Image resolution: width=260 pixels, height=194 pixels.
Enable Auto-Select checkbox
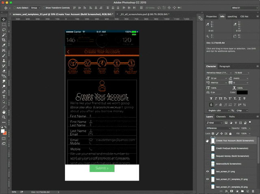point(15,8)
